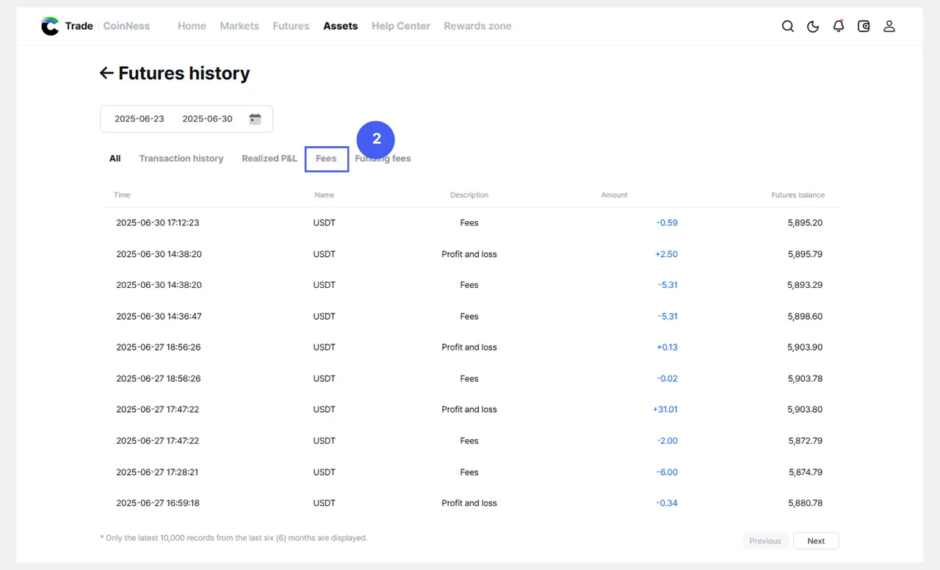Go to the Help Center link

pyautogui.click(x=401, y=26)
